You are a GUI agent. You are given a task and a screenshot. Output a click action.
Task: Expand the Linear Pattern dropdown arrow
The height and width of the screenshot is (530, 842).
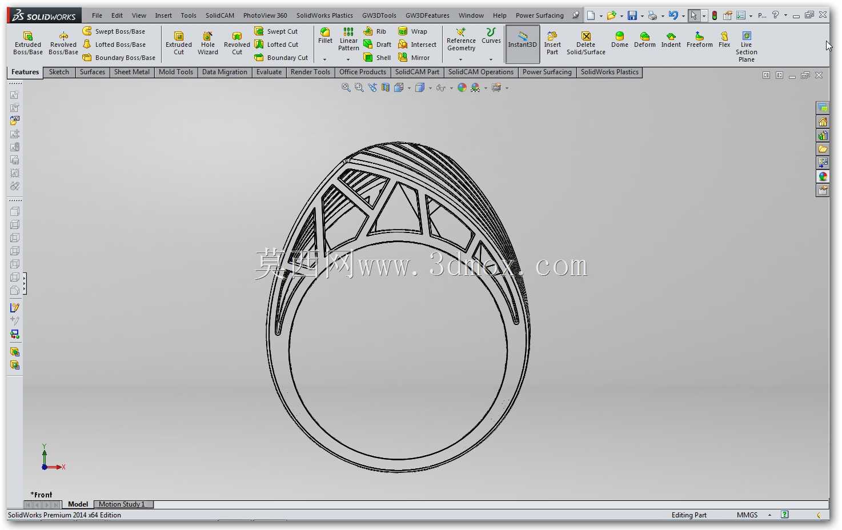pyautogui.click(x=348, y=59)
